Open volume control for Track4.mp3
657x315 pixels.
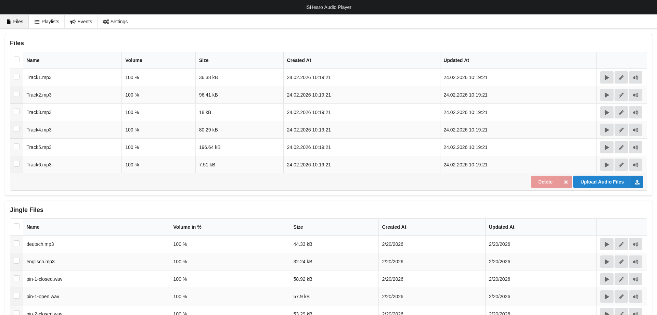click(x=635, y=130)
